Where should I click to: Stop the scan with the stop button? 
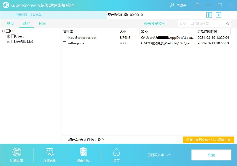pyautogui.click(x=218, y=15)
